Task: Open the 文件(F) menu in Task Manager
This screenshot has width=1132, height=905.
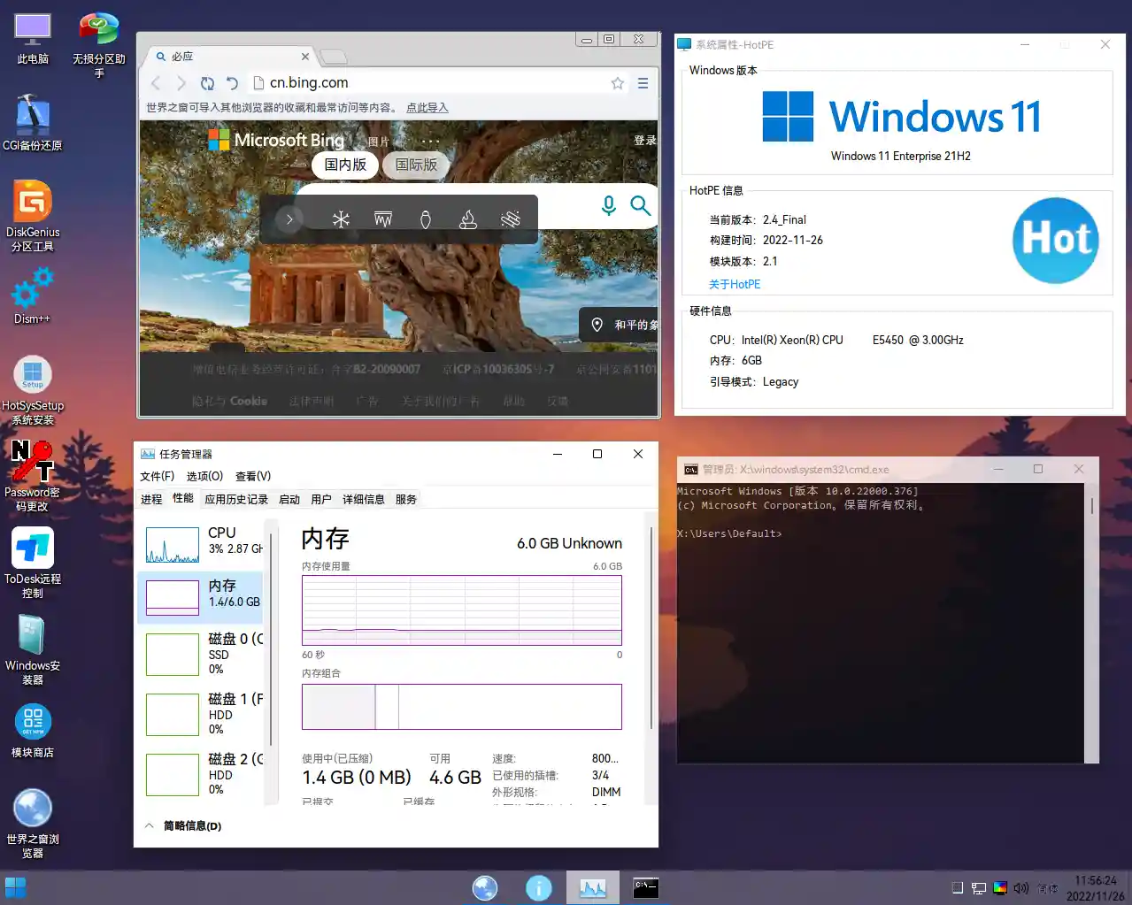Action: pyautogui.click(x=157, y=475)
